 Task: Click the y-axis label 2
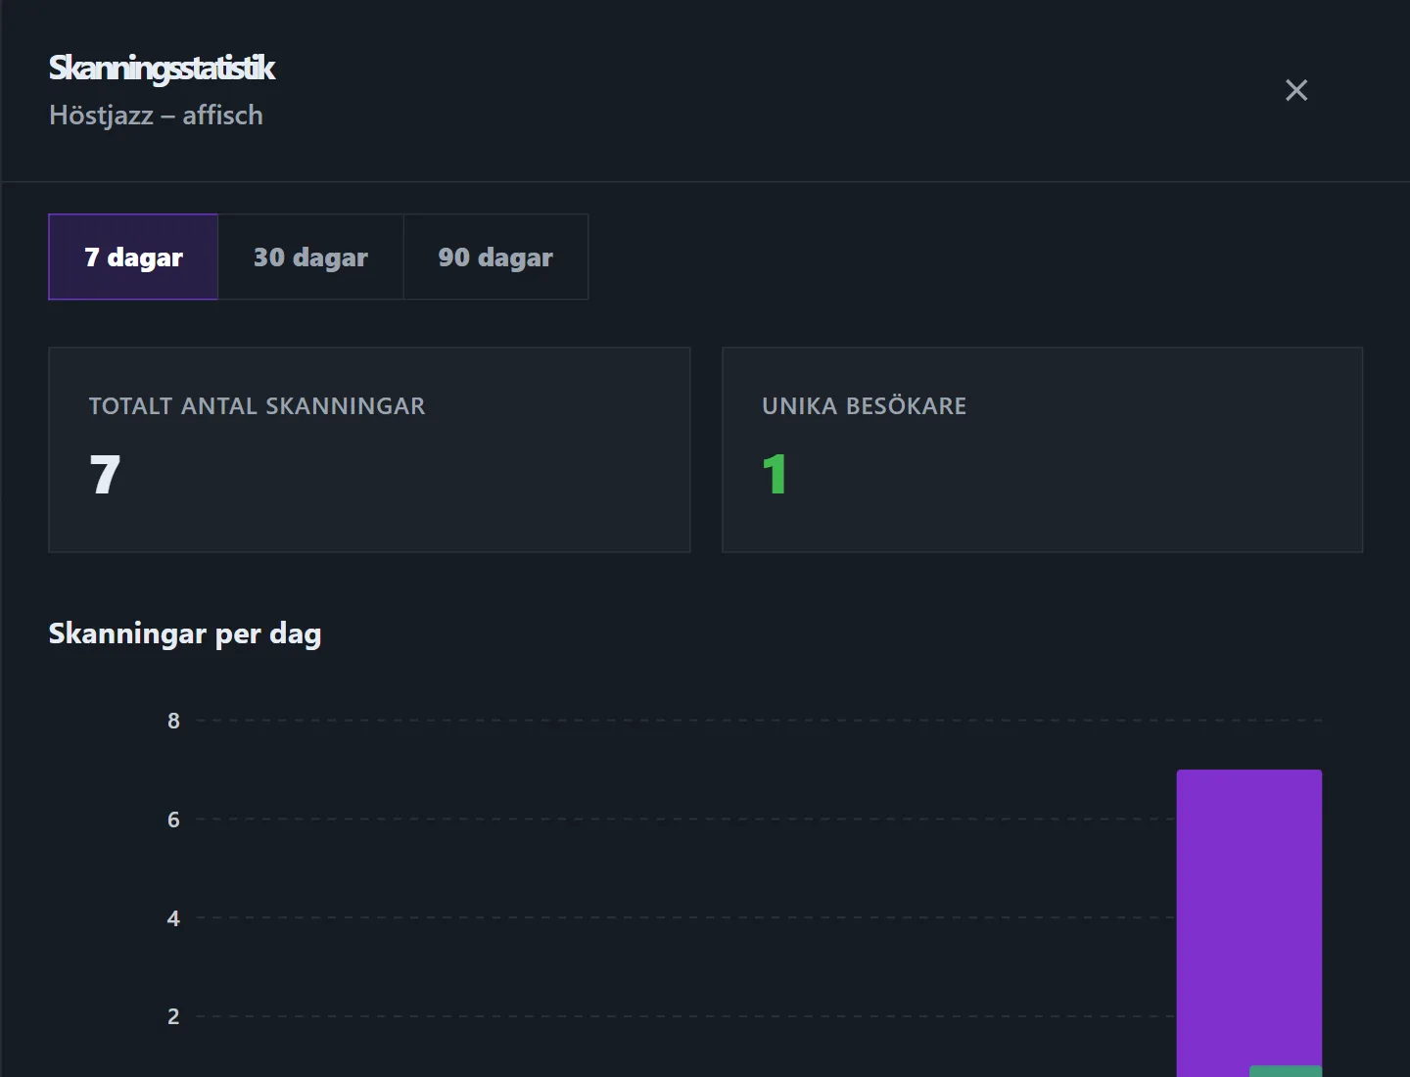click(173, 1016)
